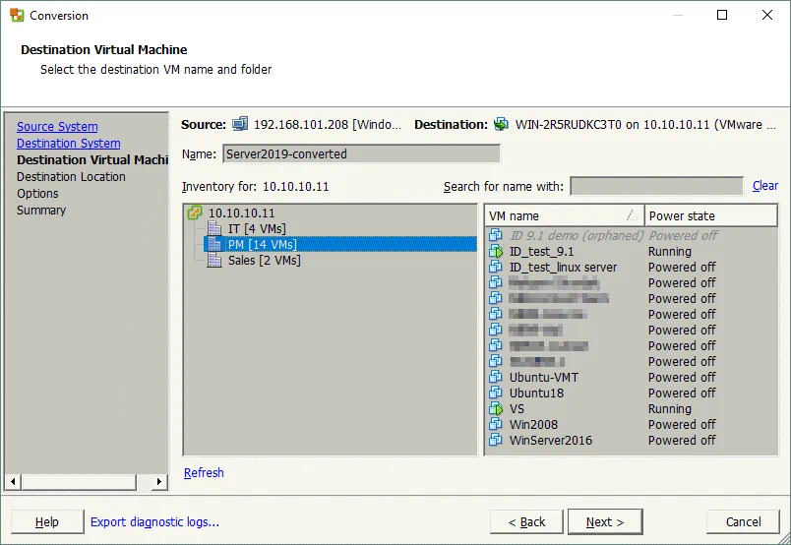Click the Search for name input box
The height and width of the screenshot is (545, 791).
coord(656,187)
